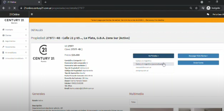Click the DETALLES page heading
The image size is (224, 111).
[37, 30]
